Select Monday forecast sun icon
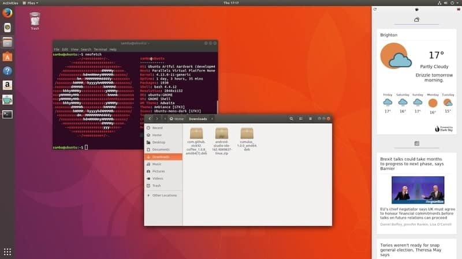The height and width of the screenshot is (259, 462). [x=433, y=103]
